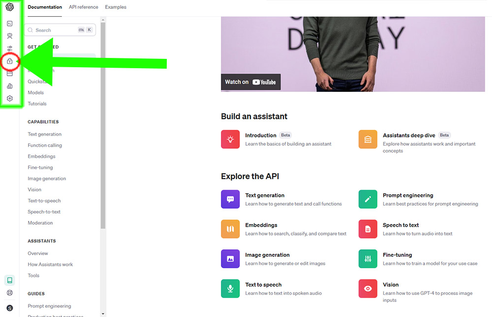Open Embeddings in the Capabilities sidebar list

(x=41, y=156)
